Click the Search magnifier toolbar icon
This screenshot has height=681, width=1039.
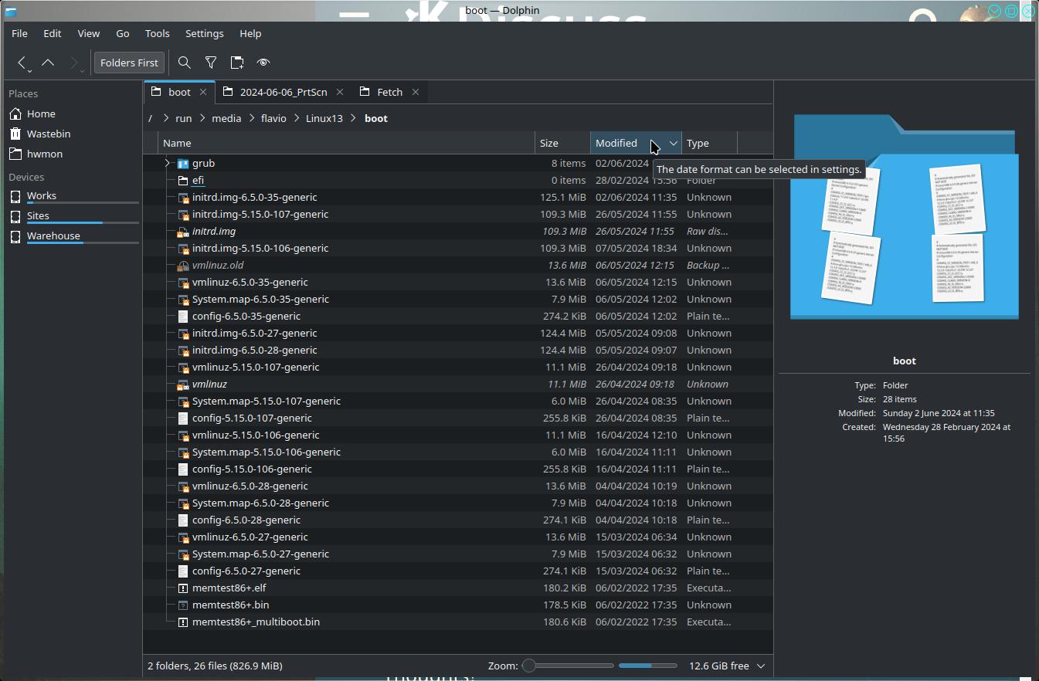click(185, 63)
